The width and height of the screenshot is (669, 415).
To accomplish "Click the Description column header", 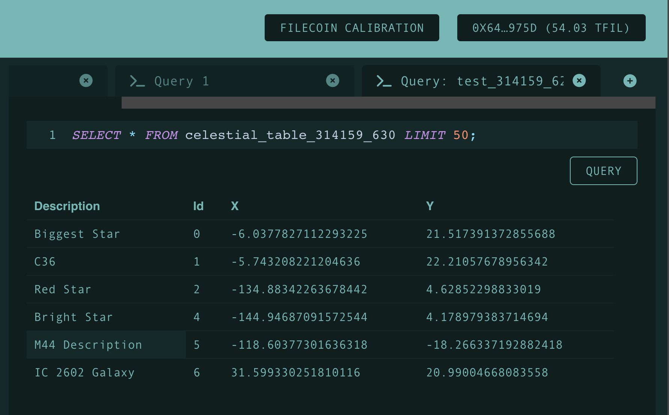I will coord(67,206).
